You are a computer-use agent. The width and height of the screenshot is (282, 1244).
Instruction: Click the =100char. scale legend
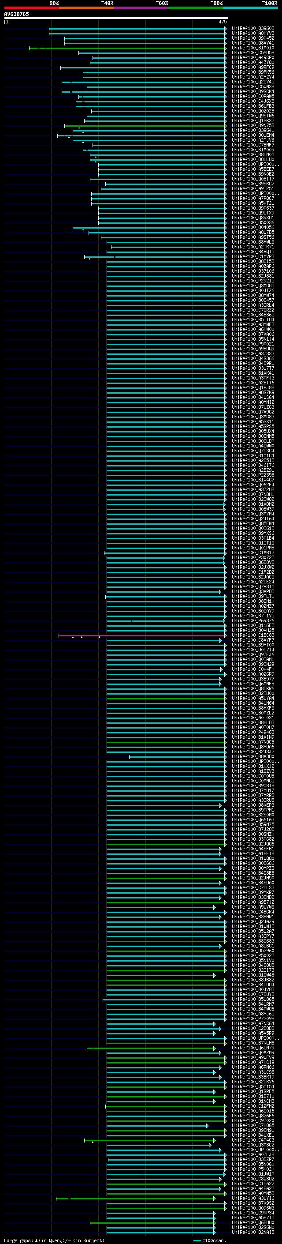point(210,1240)
